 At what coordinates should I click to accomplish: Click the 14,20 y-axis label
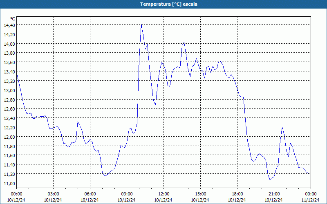point(9,35)
